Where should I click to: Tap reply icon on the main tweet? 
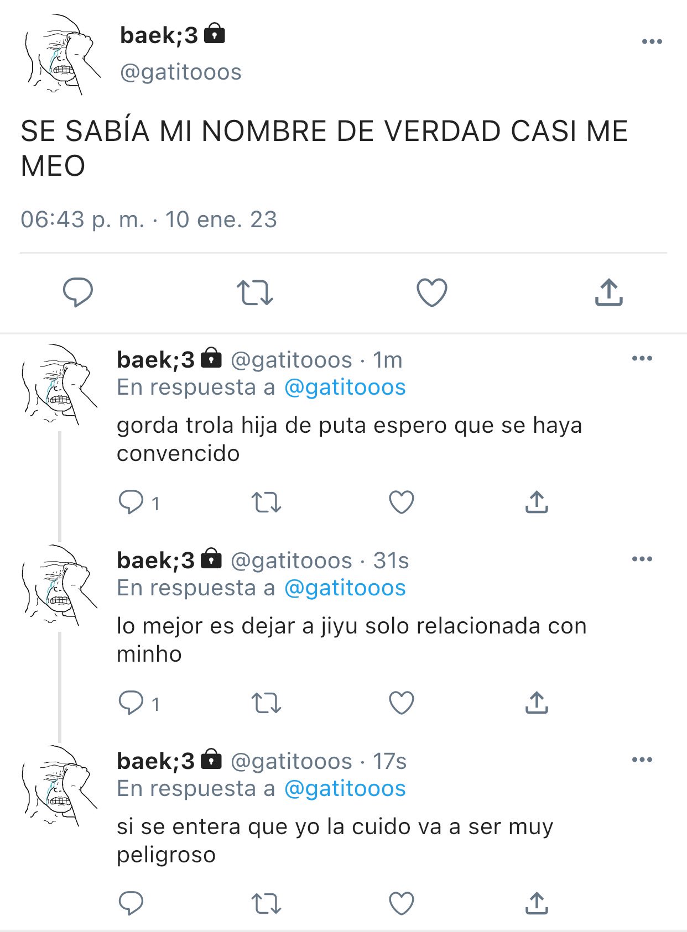click(x=77, y=292)
